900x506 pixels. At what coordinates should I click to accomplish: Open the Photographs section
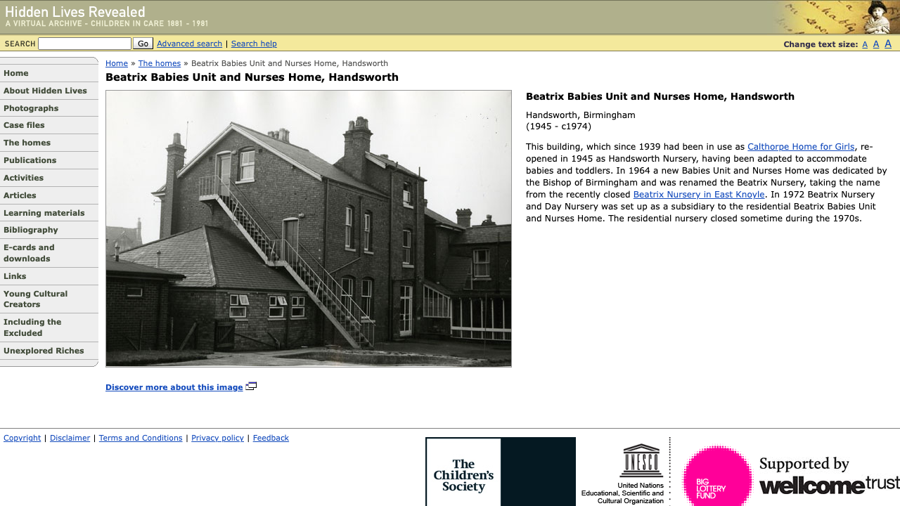pyautogui.click(x=31, y=108)
